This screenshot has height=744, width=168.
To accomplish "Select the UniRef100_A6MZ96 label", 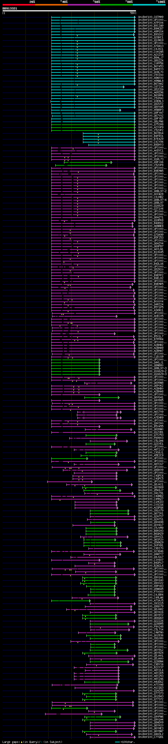I will coord(151,93).
